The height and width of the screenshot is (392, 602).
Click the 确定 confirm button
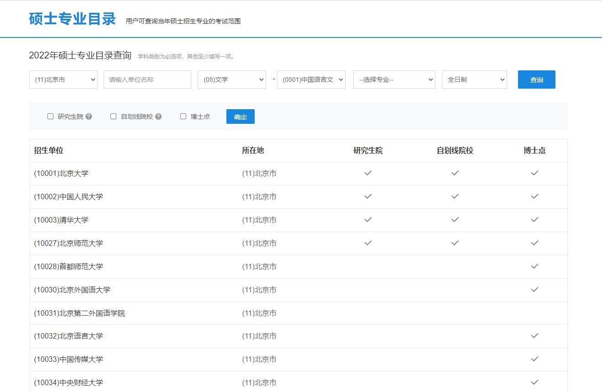241,117
